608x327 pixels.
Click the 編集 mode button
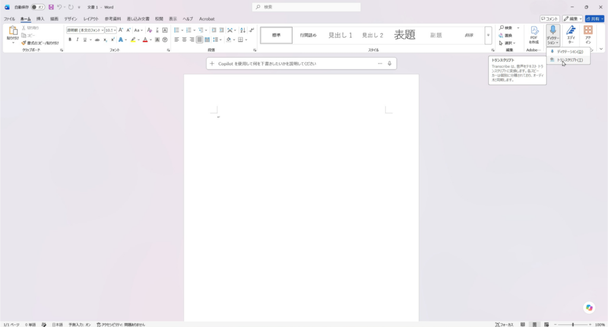[572, 18]
